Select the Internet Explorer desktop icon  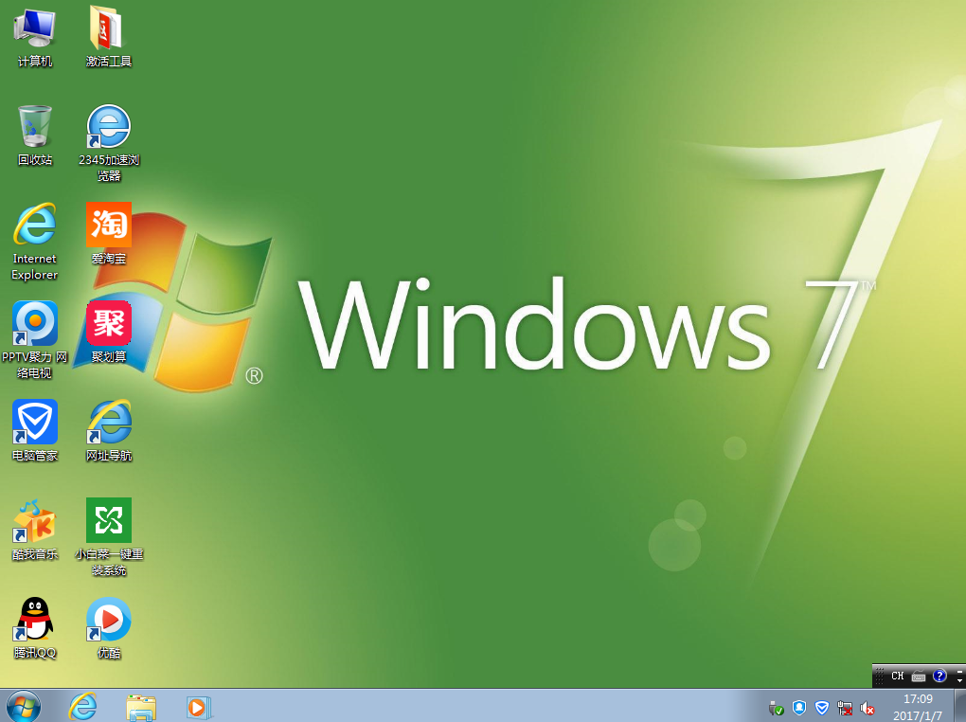(x=34, y=242)
